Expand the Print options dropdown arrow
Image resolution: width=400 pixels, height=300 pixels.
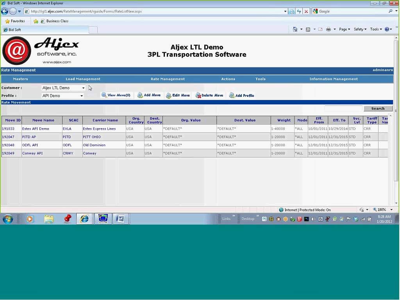(334, 29)
